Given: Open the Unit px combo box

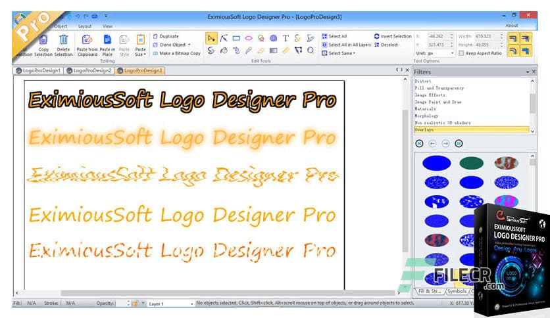Looking at the screenshot, I should point(441,53).
